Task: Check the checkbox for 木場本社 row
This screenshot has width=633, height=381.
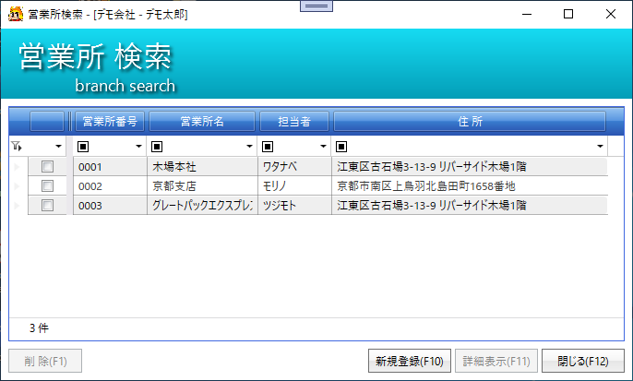Action: 48,167
